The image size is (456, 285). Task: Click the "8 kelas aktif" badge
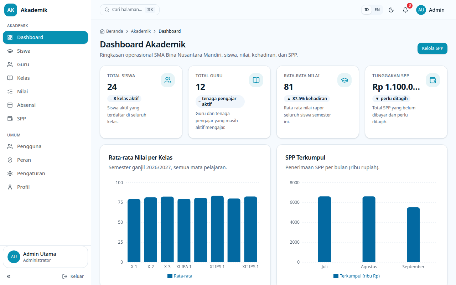(x=124, y=99)
